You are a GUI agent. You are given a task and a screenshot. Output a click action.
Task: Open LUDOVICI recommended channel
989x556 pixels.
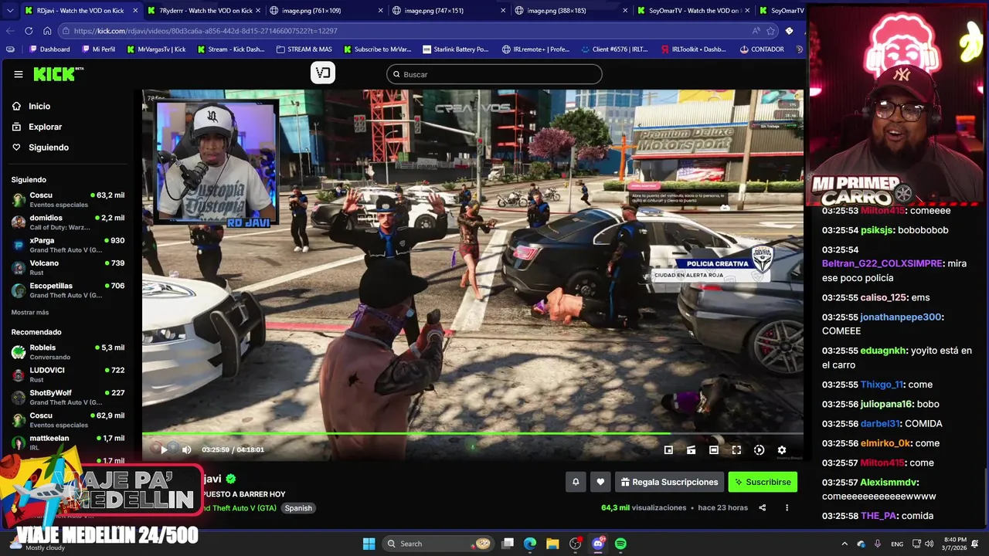coord(68,375)
